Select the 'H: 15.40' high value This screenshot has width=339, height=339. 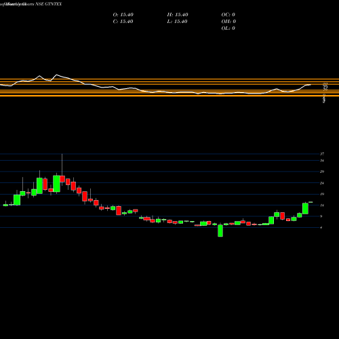point(178,15)
